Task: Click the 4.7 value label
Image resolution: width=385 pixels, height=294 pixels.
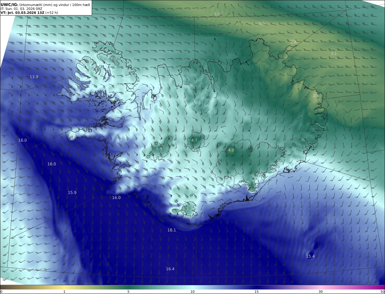Action: click(x=194, y=140)
